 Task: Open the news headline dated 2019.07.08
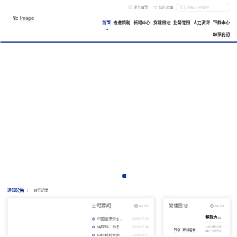click(110, 219)
